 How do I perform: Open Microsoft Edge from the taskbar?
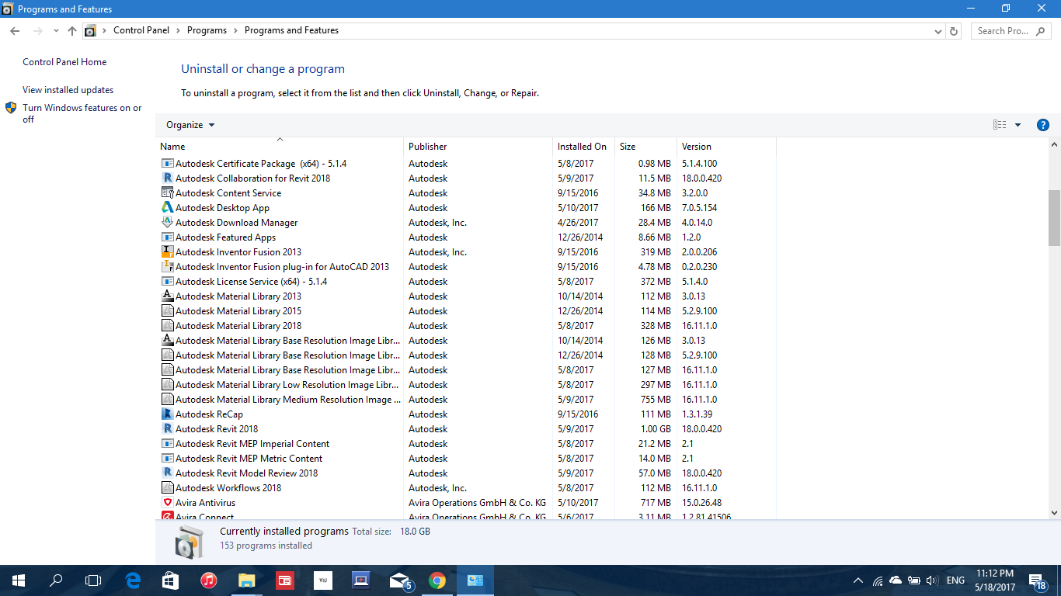[134, 580]
